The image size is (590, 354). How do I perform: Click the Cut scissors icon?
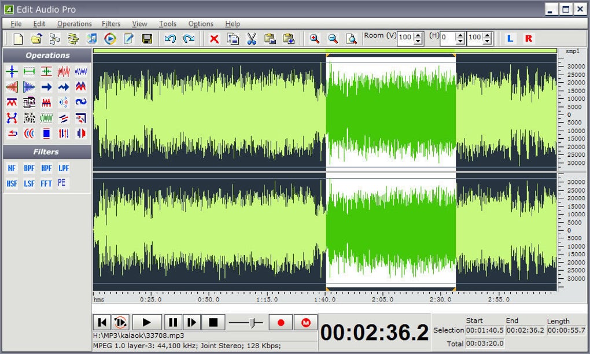252,38
